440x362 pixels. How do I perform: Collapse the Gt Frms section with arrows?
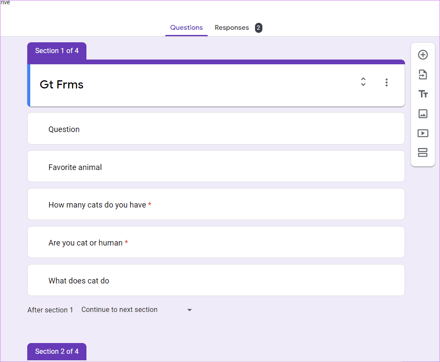(x=363, y=82)
